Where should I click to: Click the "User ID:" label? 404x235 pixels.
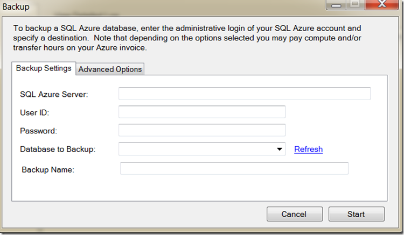coord(34,112)
